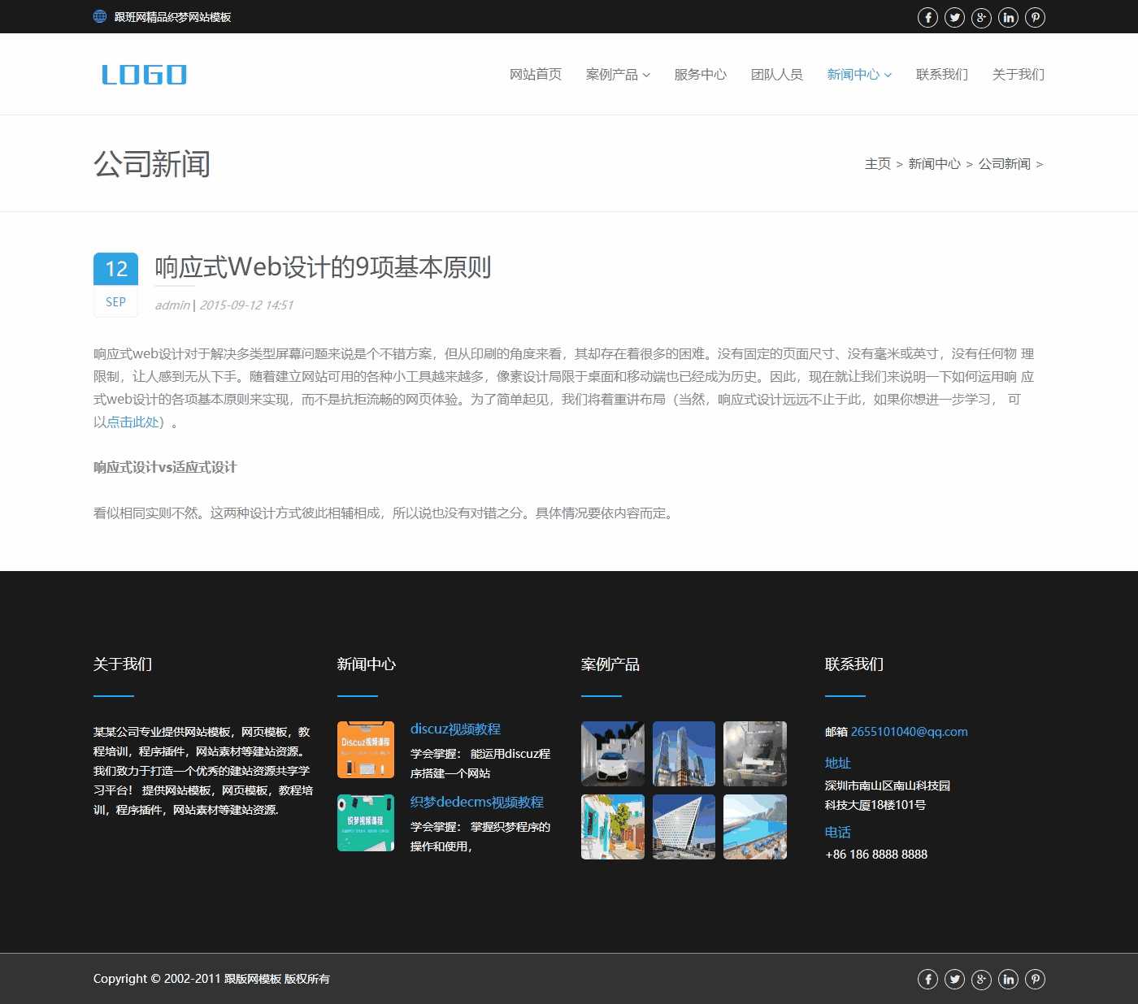Open the 案例产品 dropdown menu
This screenshot has width=1138, height=1004.
pyautogui.click(x=612, y=74)
